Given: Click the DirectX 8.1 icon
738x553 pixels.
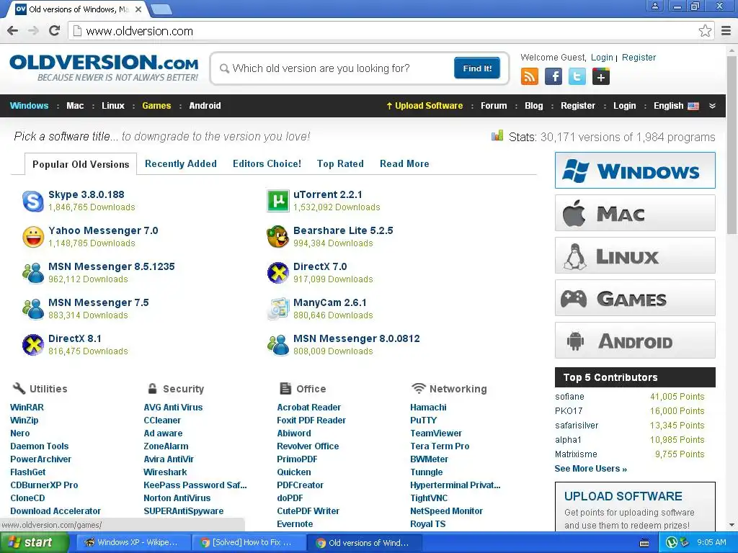Looking at the screenshot, I should click(33, 345).
